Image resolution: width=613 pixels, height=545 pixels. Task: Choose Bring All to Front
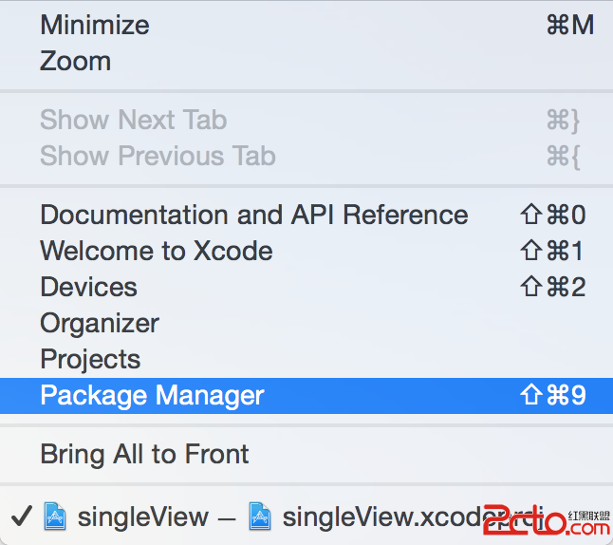(144, 454)
